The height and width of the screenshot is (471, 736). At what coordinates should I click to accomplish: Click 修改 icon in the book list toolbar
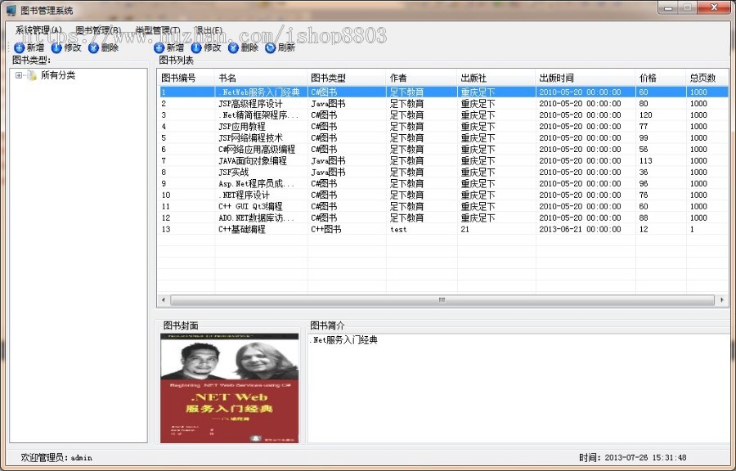[195, 47]
